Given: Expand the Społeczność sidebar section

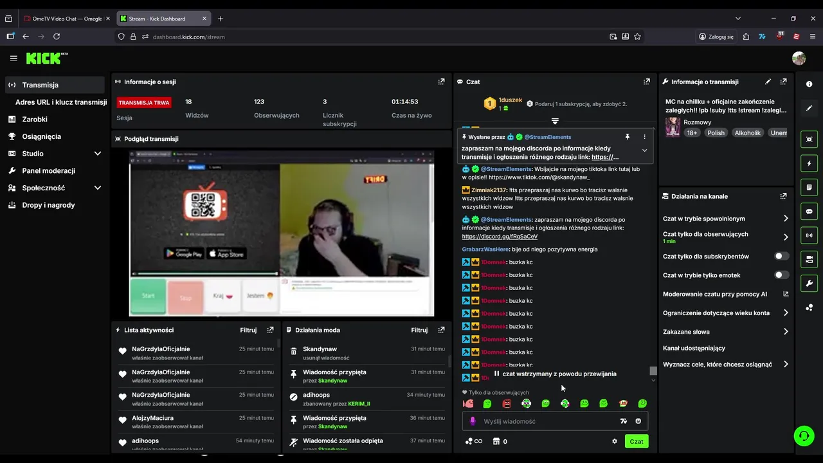Looking at the screenshot, I should (98, 188).
